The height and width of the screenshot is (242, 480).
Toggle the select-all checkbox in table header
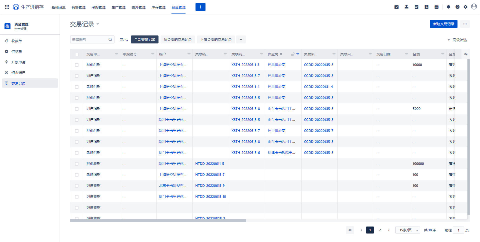point(77,54)
